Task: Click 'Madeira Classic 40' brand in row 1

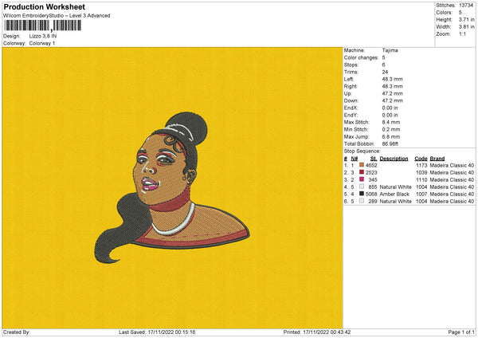Action: click(x=452, y=165)
